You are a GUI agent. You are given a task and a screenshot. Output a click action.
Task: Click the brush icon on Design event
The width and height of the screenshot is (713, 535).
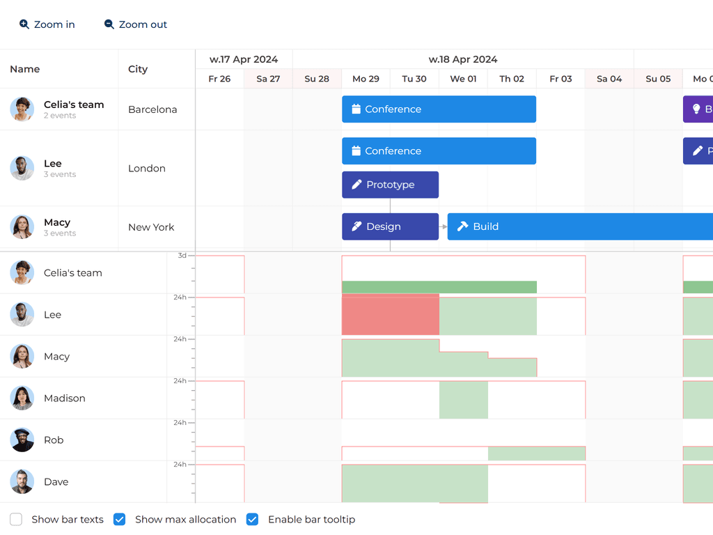[x=356, y=226]
